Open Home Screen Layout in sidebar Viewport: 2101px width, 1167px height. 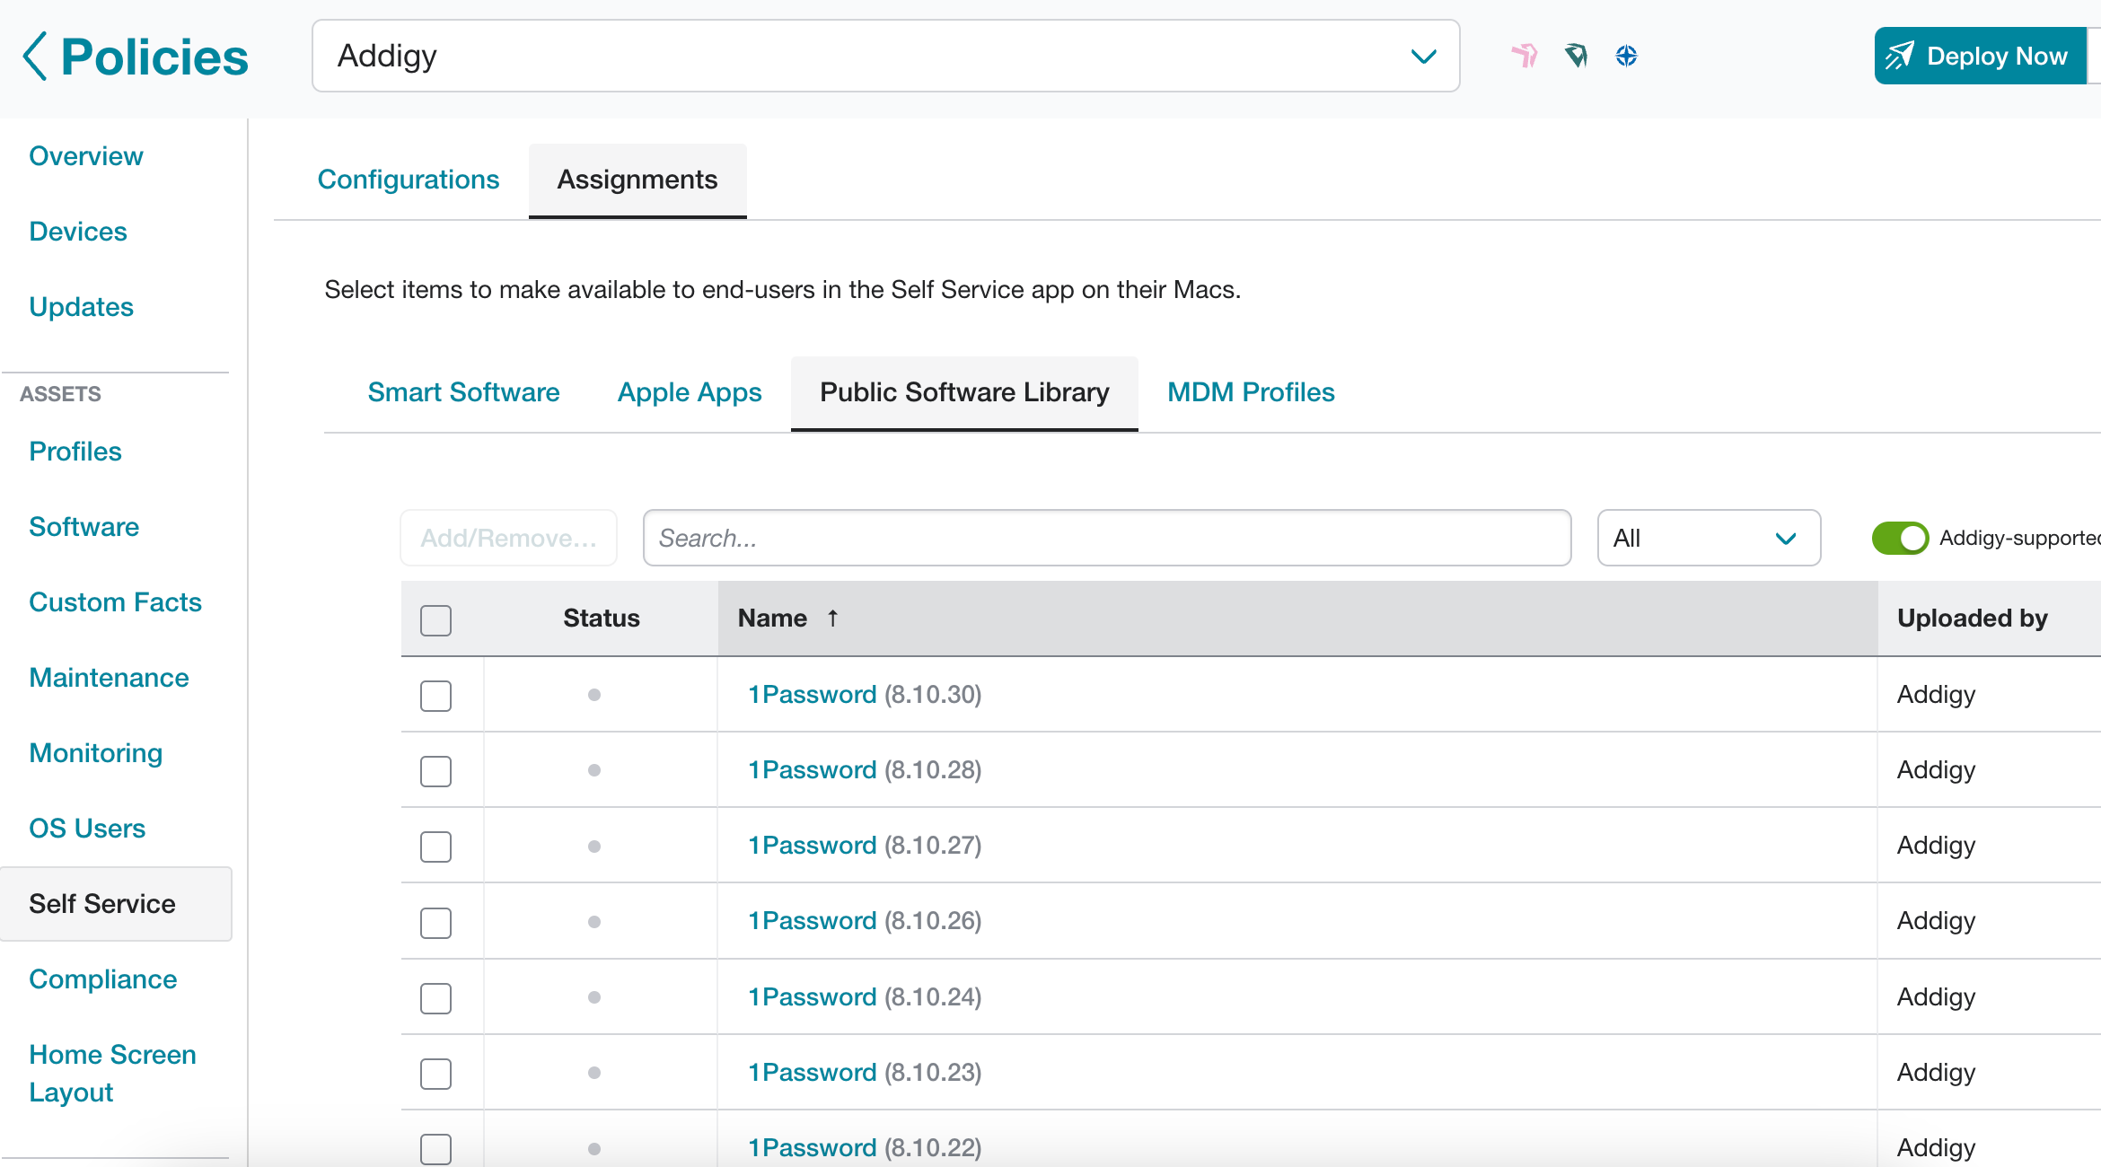coord(112,1074)
